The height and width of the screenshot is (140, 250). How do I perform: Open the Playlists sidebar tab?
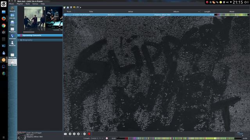point(12,30)
